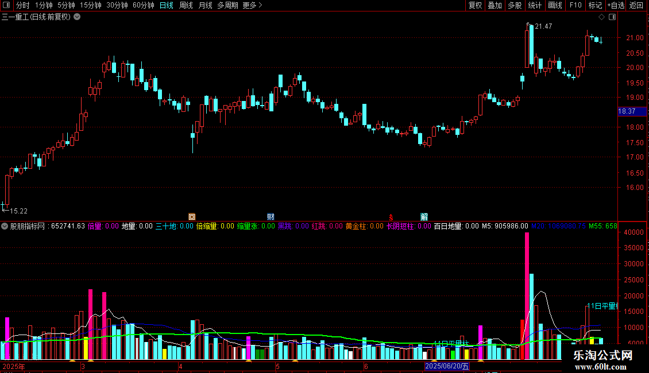The width and height of the screenshot is (649, 373).
Task: Select the 日线 daily tab
Action: 167,5
